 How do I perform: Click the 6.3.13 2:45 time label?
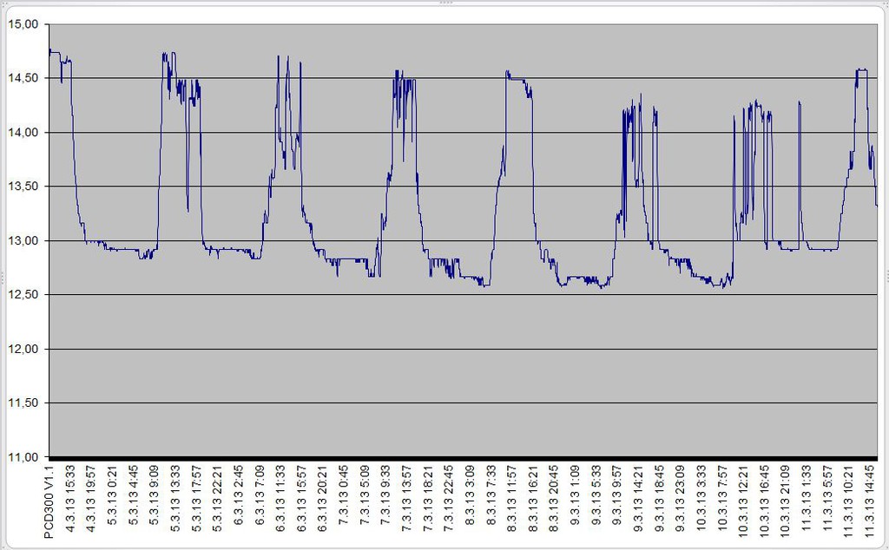238,495
